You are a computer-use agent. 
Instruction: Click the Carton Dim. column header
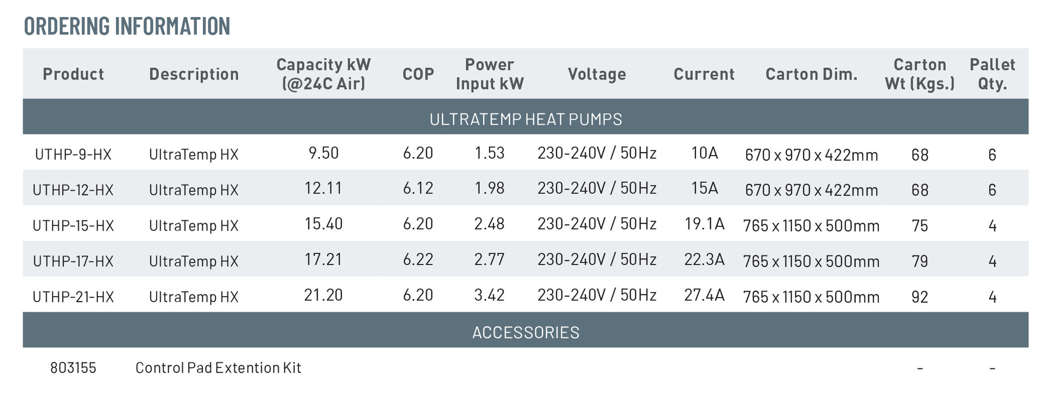[811, 74]
